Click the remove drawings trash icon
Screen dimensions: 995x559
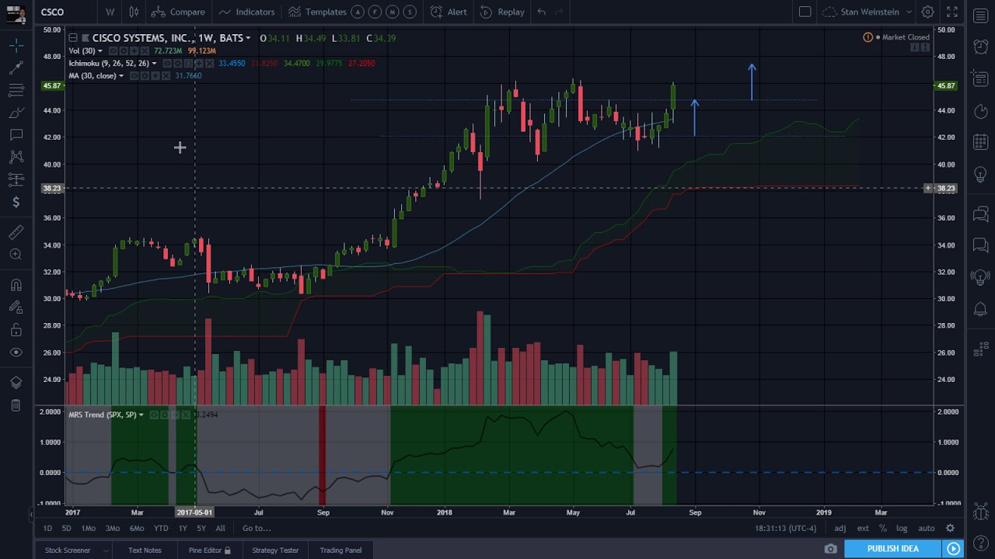coord(16,405)
